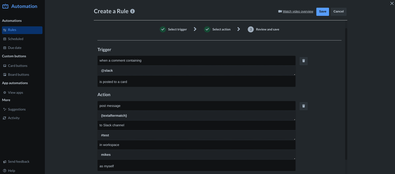Save the rule
Viewport: 395px width, 174px height.
pos(323,11)
